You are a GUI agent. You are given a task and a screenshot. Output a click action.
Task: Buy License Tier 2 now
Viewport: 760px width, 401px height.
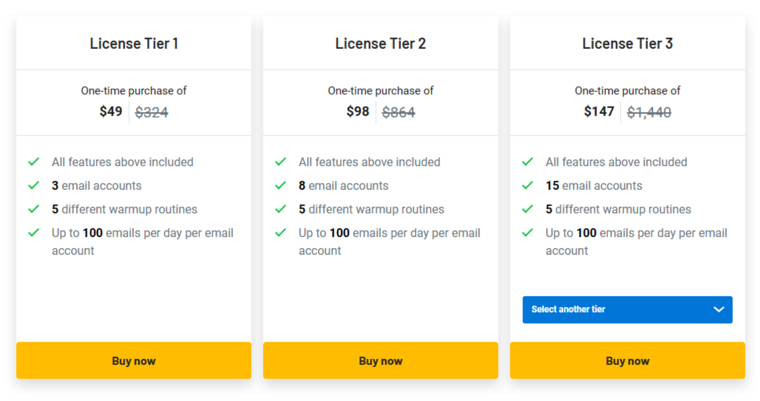(380, 360)
